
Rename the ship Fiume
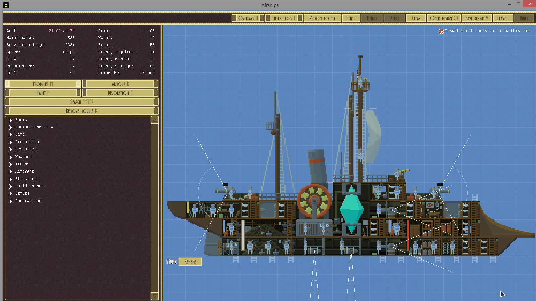pyautogui.click(x=190, y=262)
